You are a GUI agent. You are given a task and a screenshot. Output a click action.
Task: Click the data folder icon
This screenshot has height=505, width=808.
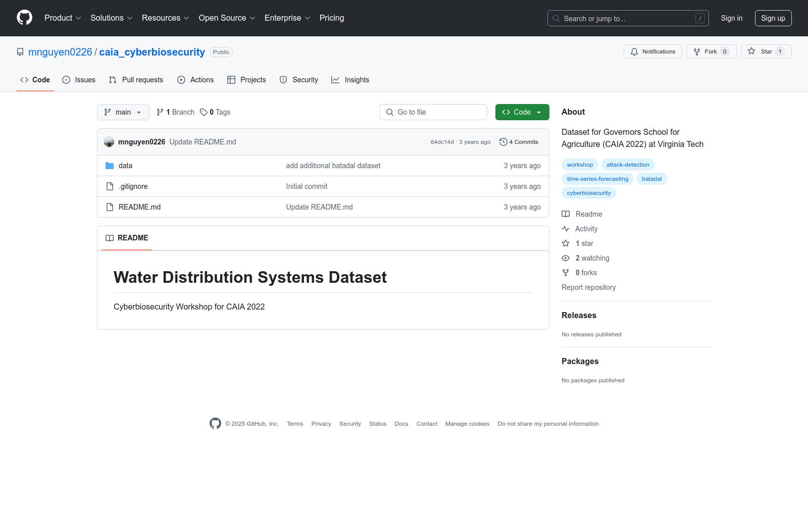click(110, 166)
